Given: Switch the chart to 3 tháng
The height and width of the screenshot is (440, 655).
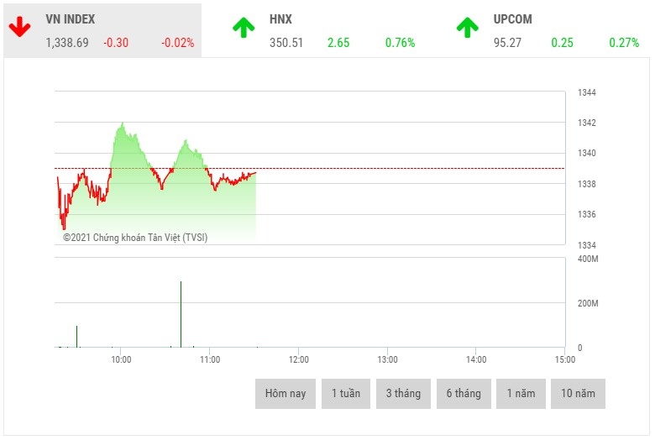Looking at the screenshot, I should point(403,394).
